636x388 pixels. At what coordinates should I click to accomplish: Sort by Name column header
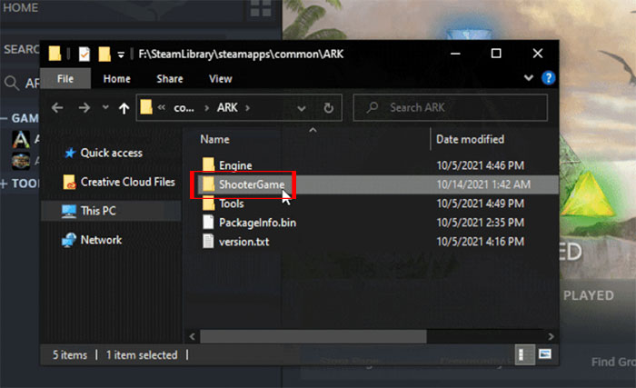[214, 139]
